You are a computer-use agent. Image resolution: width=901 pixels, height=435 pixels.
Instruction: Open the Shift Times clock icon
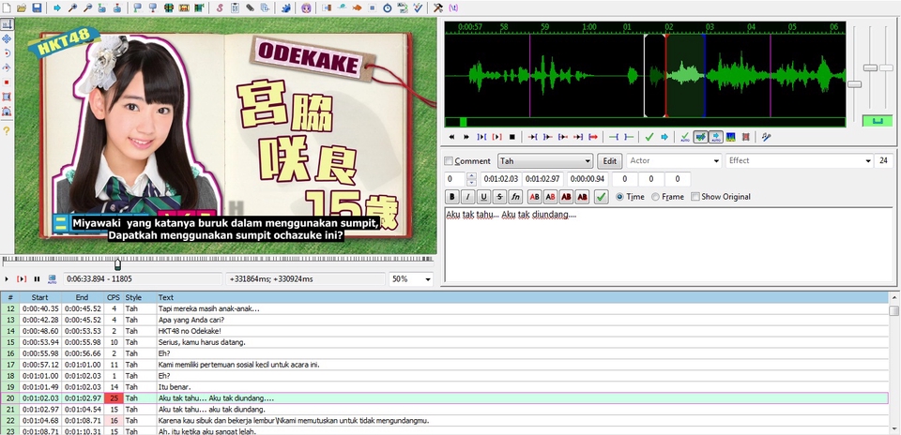coord(388,8)
